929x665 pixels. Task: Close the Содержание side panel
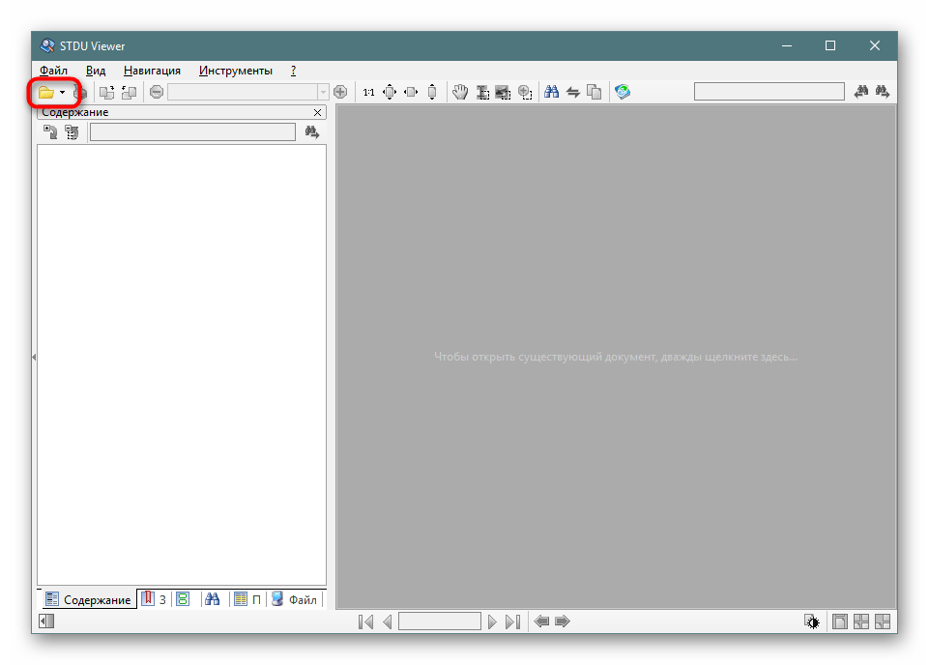click(x=316, y=113)
